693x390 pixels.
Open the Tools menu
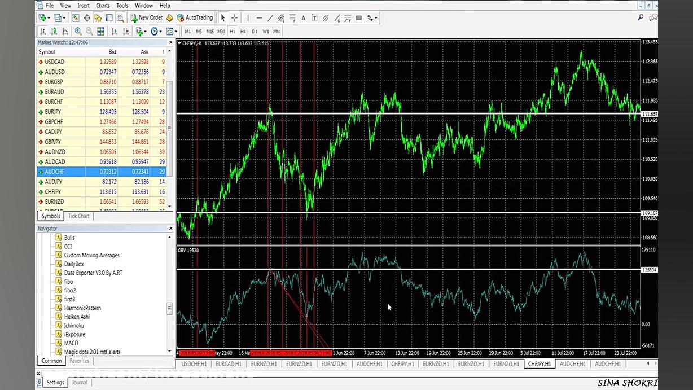122,6
